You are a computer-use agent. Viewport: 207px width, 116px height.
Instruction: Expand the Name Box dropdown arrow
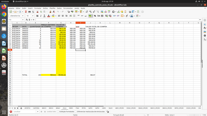(23, 20)
